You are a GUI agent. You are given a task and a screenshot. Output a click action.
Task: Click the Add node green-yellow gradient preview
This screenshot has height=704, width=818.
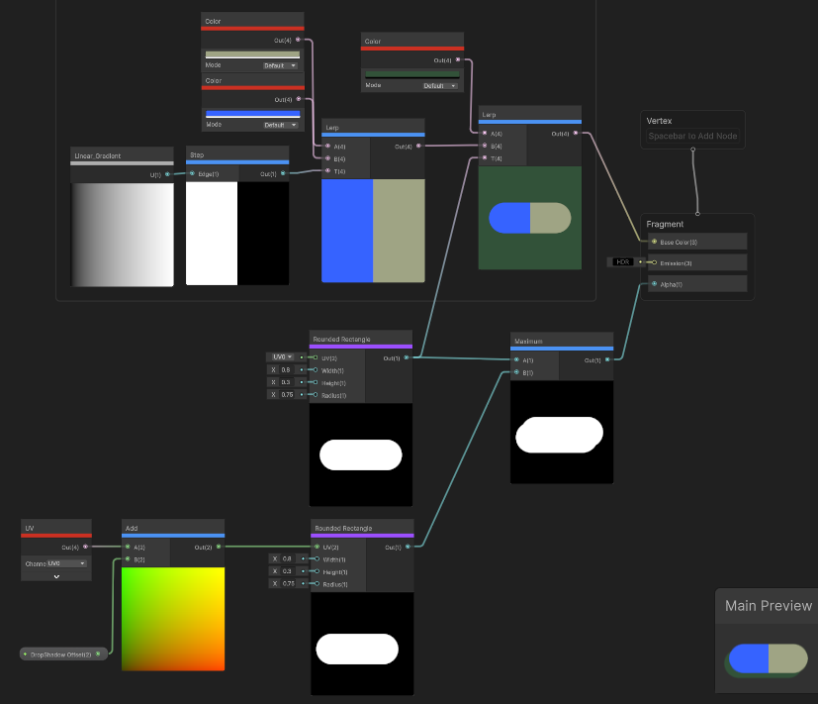point(173,619)
